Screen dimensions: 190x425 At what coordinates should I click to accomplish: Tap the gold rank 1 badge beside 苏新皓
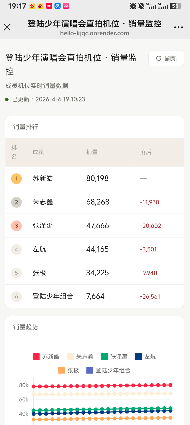click(16, 178)
